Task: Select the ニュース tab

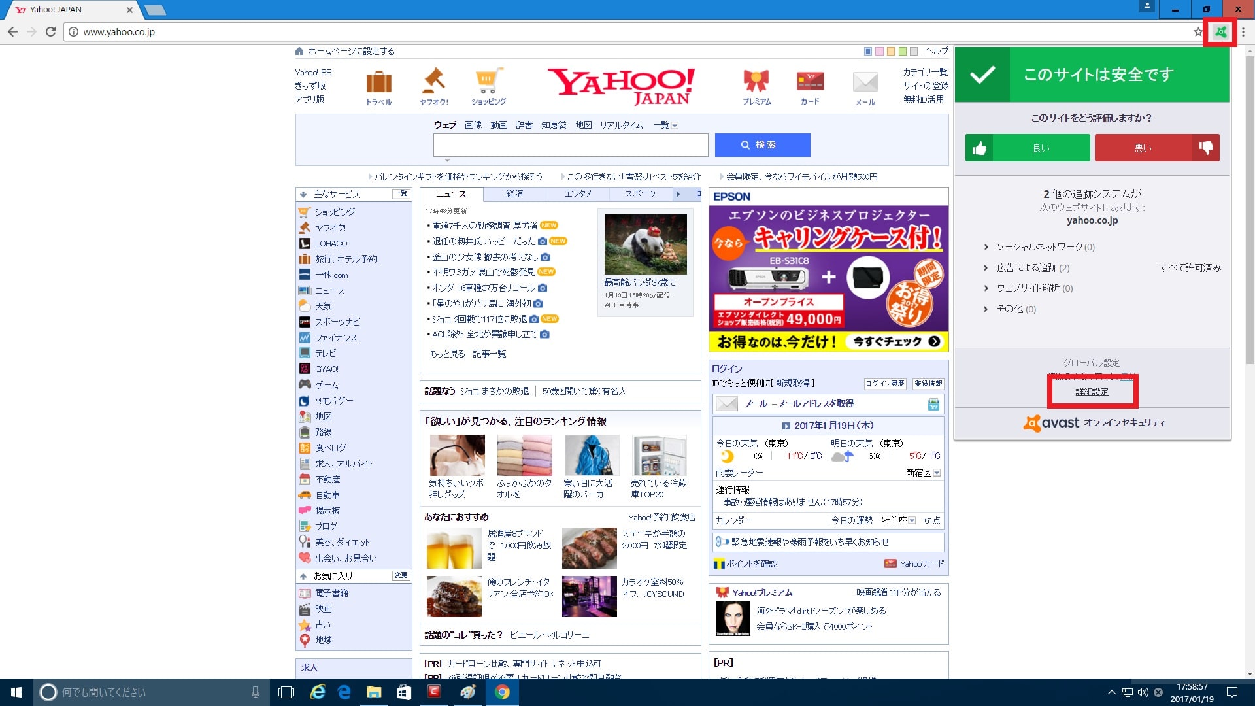Action: pyautogui.click(x=452, y=194)
